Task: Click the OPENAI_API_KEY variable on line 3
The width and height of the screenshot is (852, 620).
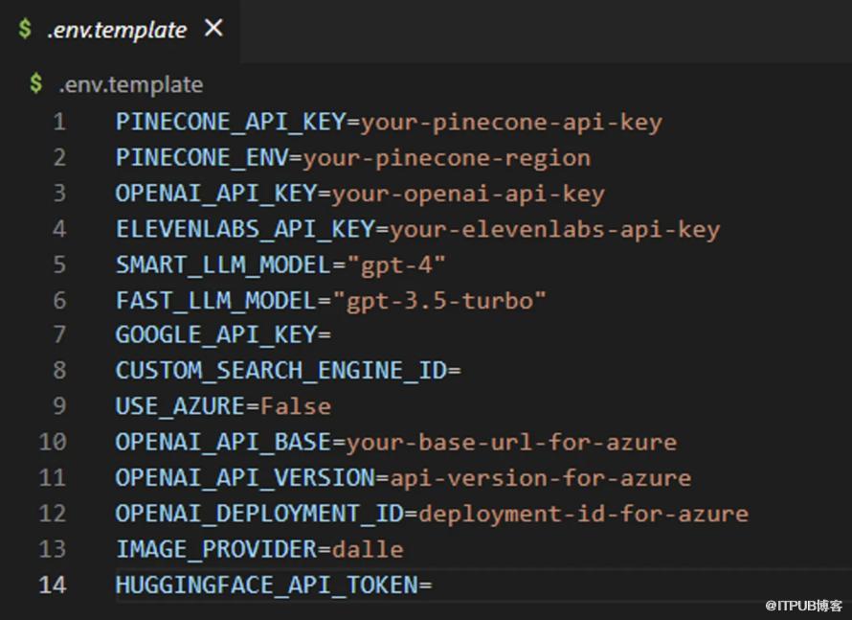Action: point(215,194)
